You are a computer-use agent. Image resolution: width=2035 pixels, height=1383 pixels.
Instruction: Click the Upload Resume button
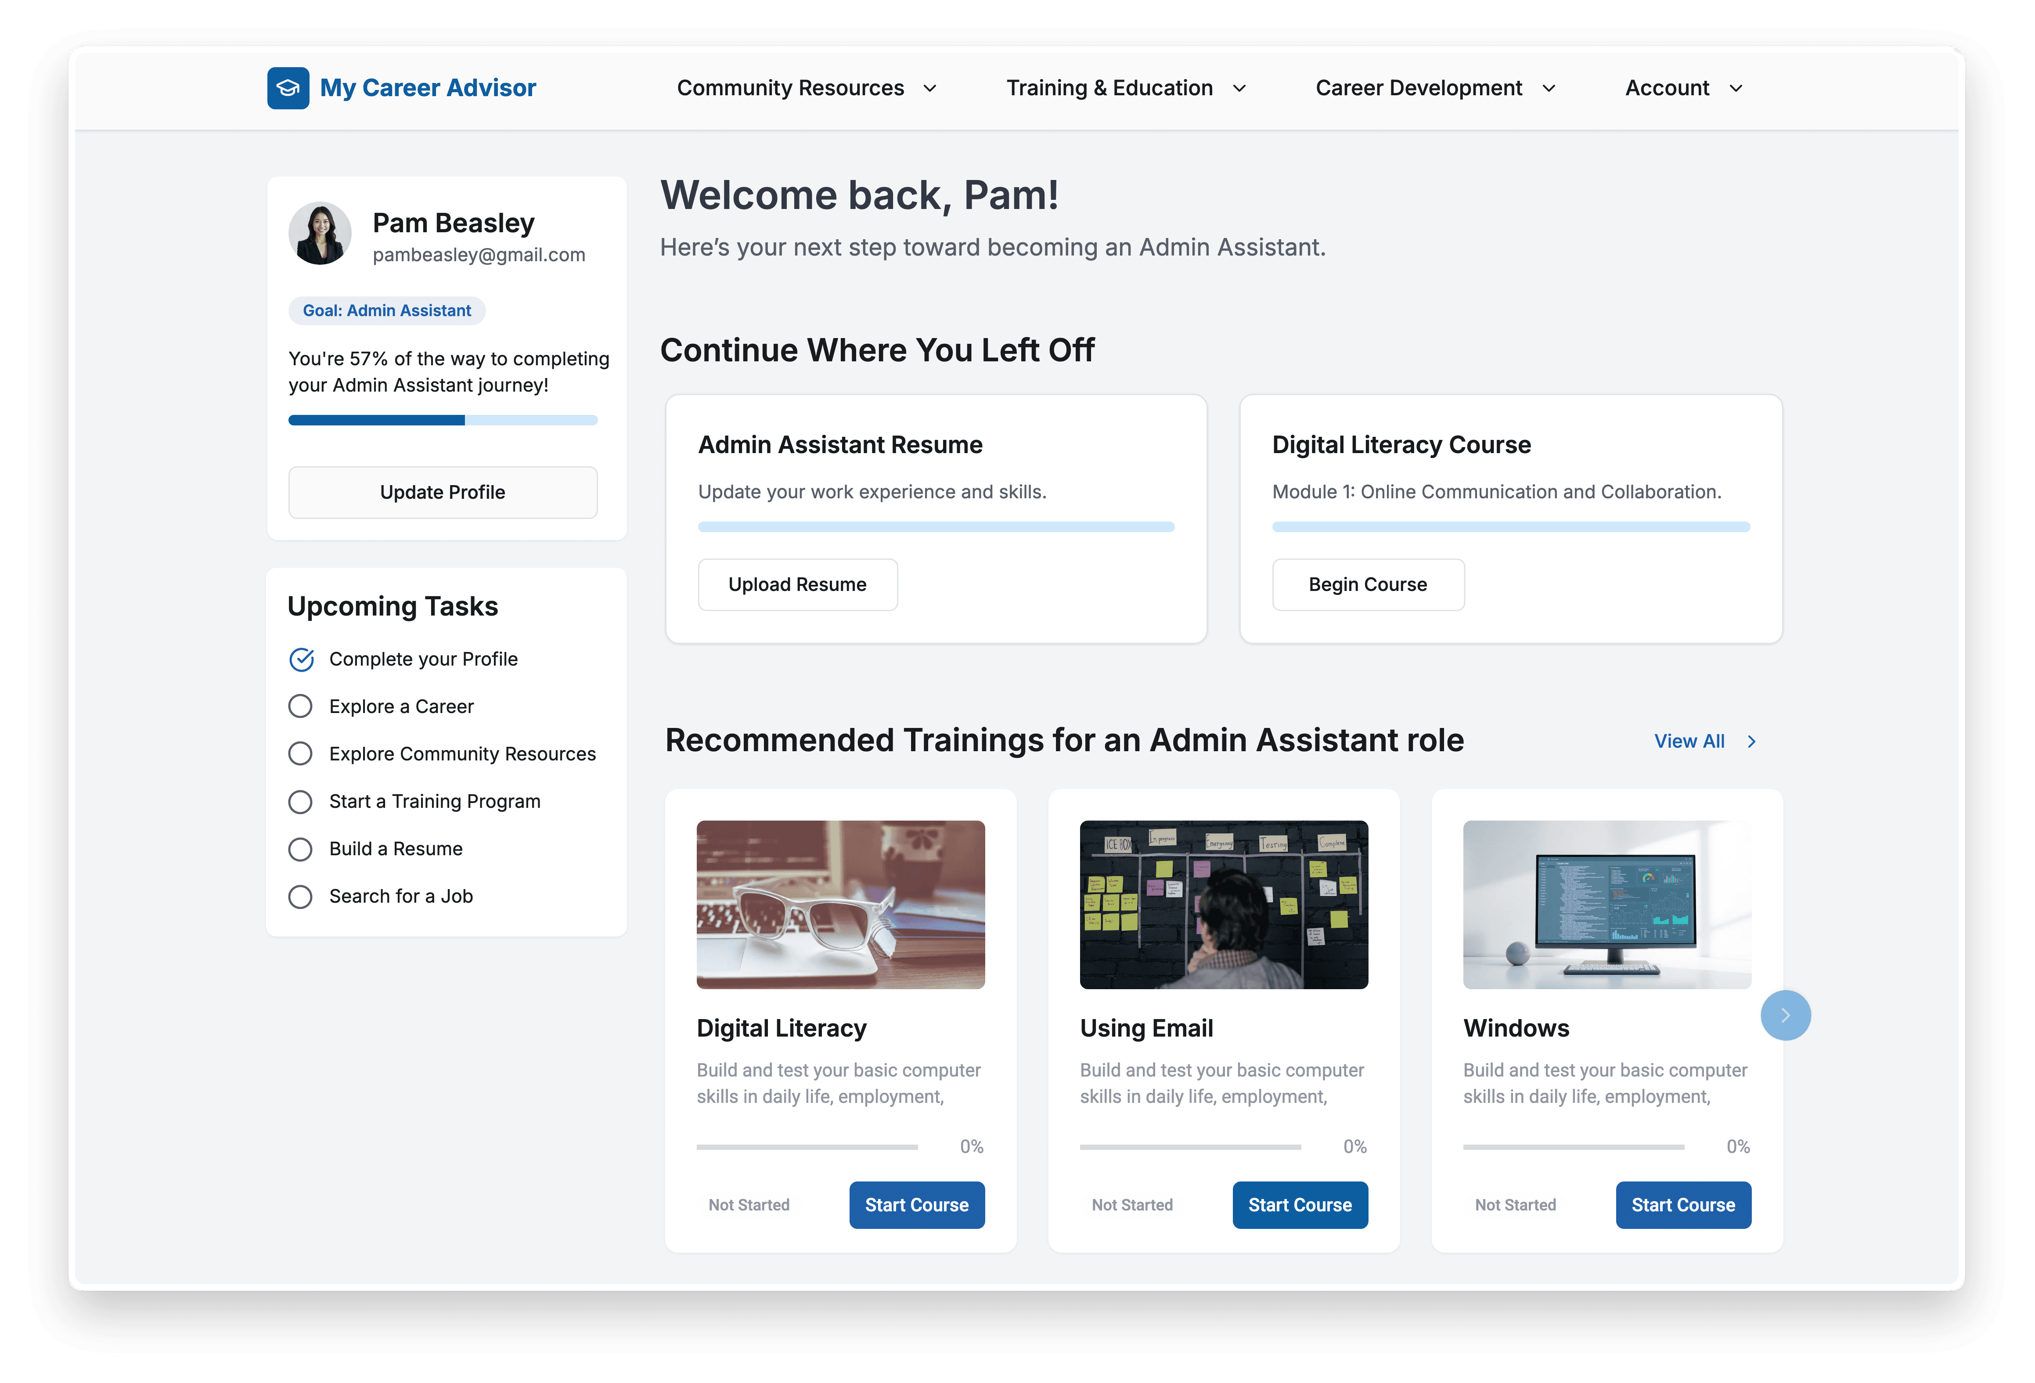pos(797,585)
